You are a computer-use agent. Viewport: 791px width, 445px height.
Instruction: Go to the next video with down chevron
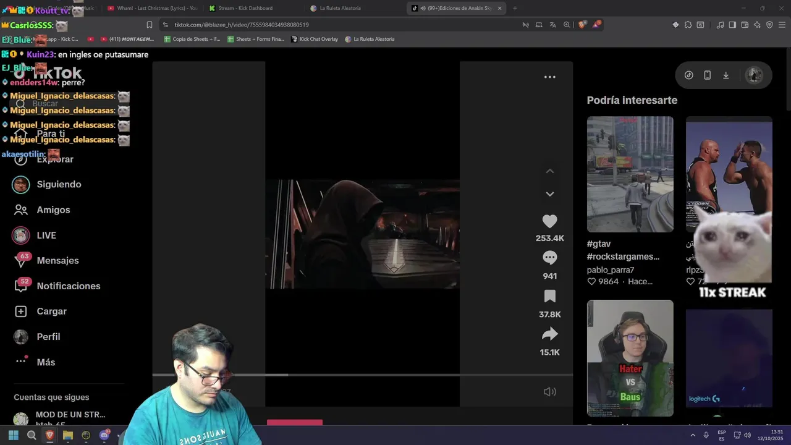click(549, 194)
